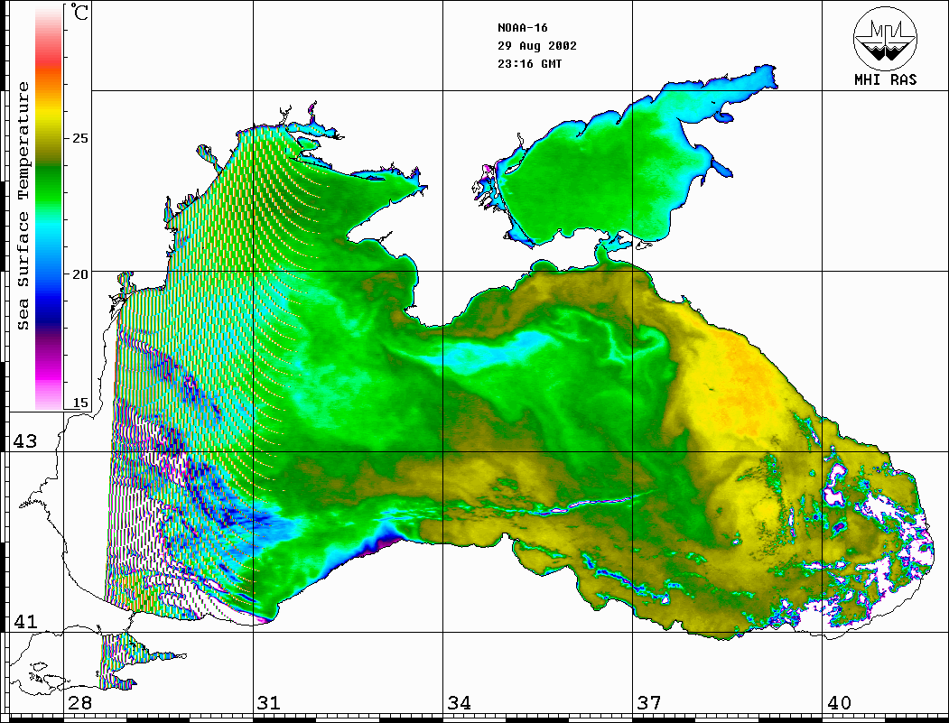The width and height of the screenshot is (949, 723).
Task: Click longitude label 40
Action: click(839, 703)
